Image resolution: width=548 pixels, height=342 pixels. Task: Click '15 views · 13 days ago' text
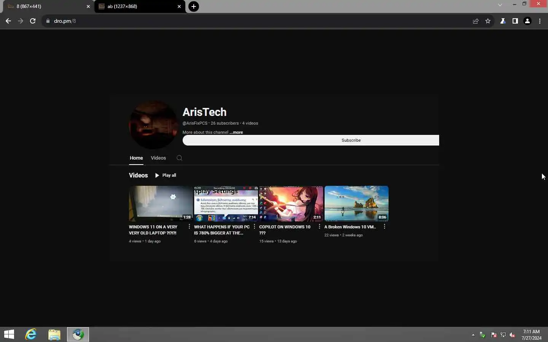click(278, 241)
